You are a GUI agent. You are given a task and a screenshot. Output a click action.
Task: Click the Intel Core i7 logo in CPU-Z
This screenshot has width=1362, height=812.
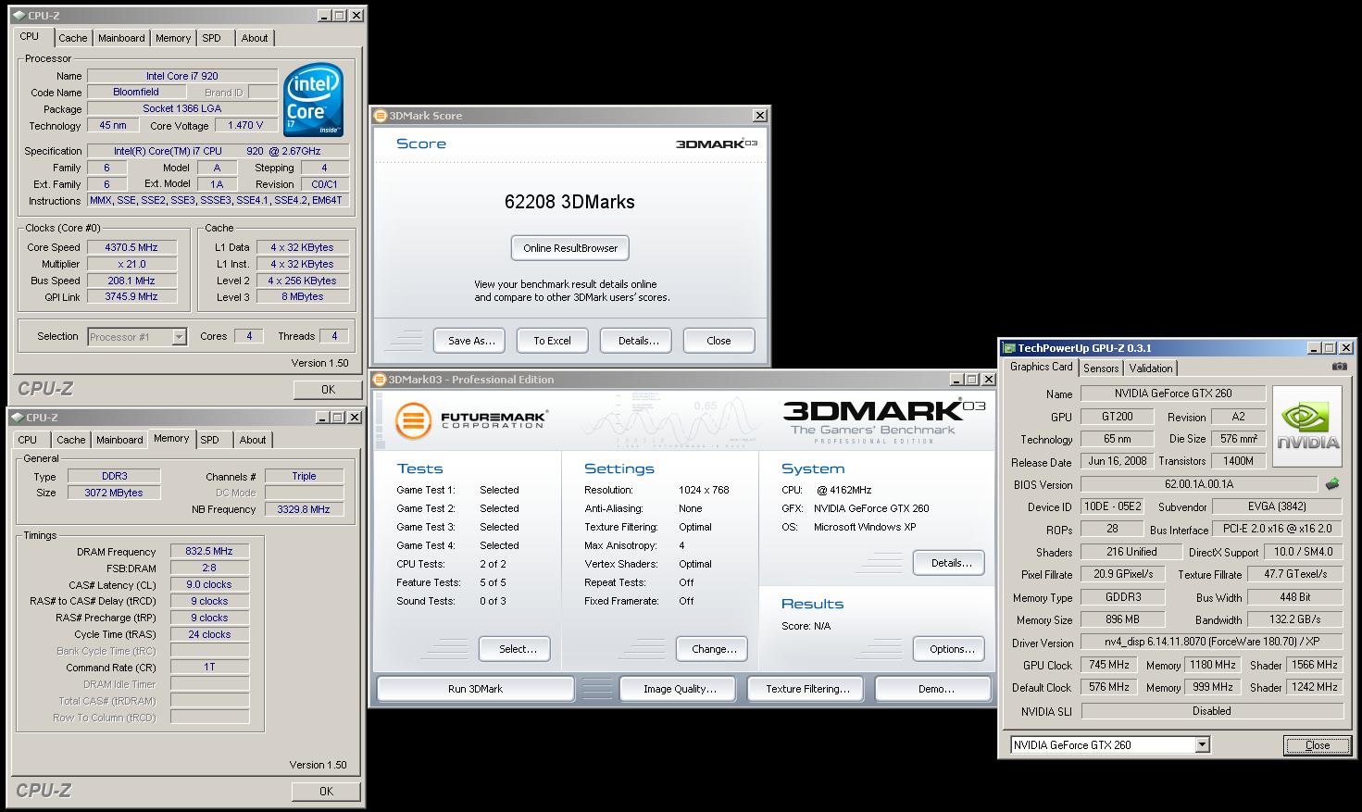pos(313,100)
